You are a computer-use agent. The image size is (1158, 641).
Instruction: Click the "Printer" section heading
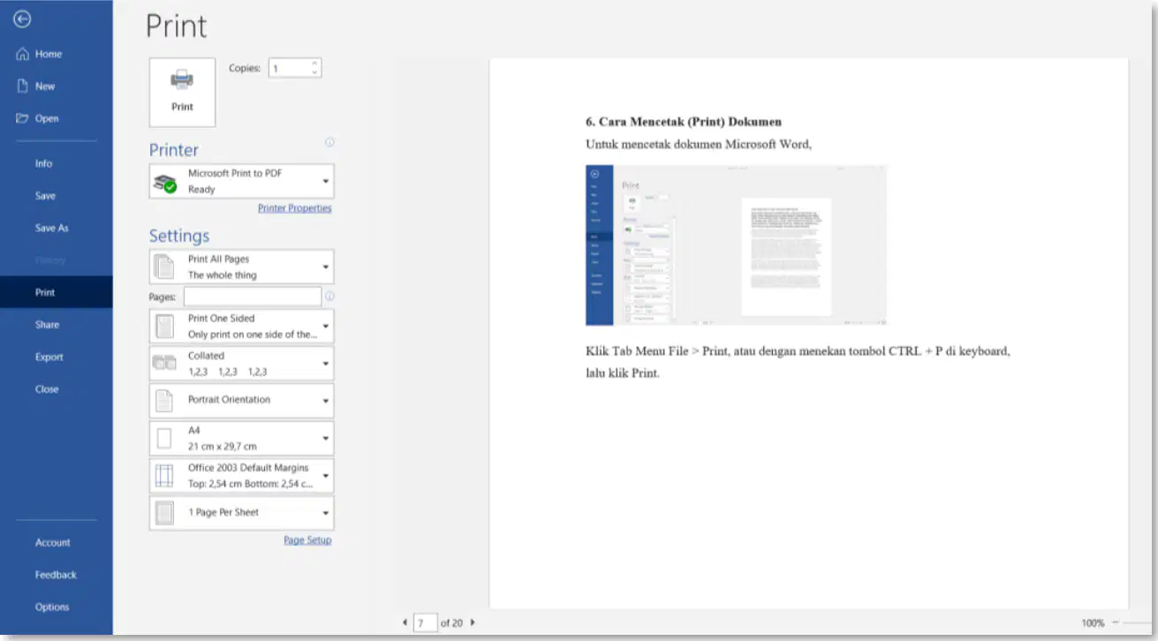click(x=174, y=150)
